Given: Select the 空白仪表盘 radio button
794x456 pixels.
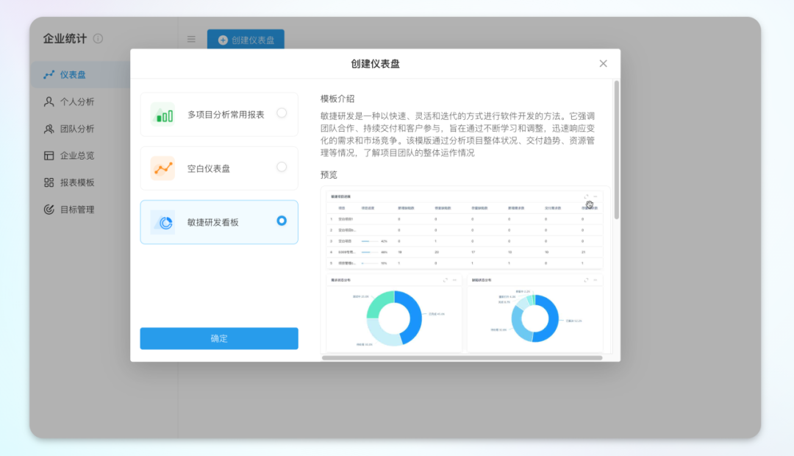Looking at the screenshot, I should pyautogui.click(x=282, y=167).
